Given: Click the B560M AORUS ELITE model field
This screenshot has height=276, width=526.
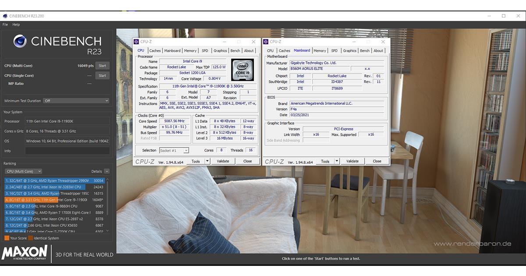Looking at the screenshot, I should [x=320, y=69].
